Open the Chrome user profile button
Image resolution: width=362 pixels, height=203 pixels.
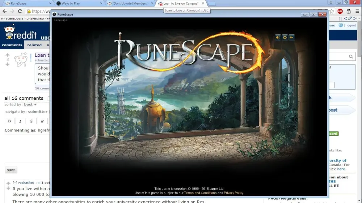click(x=331, y=2)
